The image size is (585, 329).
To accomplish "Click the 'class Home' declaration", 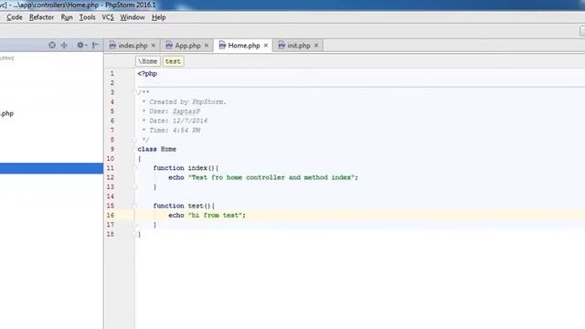I will (156, 149).
